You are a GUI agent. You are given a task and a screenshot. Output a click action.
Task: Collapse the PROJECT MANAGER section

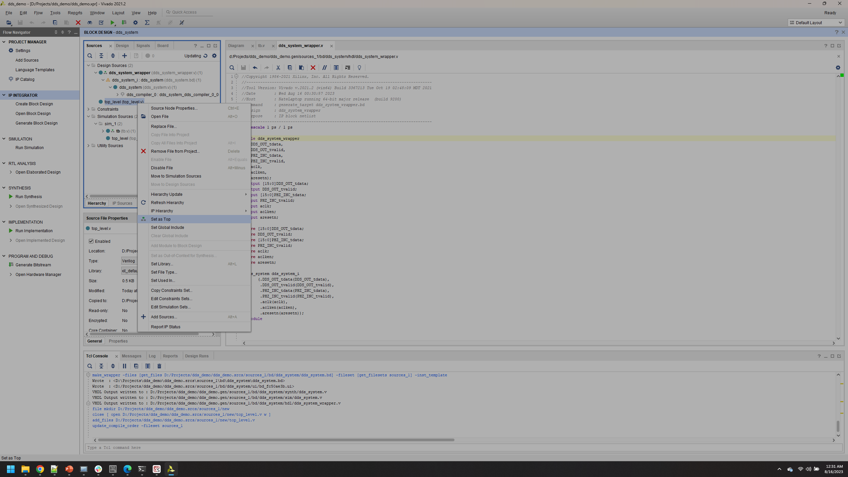(x=4, y=42)
